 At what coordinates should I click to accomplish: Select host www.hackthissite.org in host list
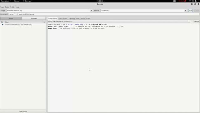coord(19,24)
